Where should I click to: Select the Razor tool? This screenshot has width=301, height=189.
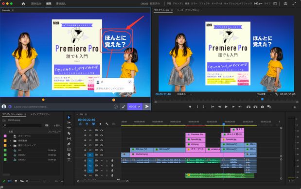[69, 133]
